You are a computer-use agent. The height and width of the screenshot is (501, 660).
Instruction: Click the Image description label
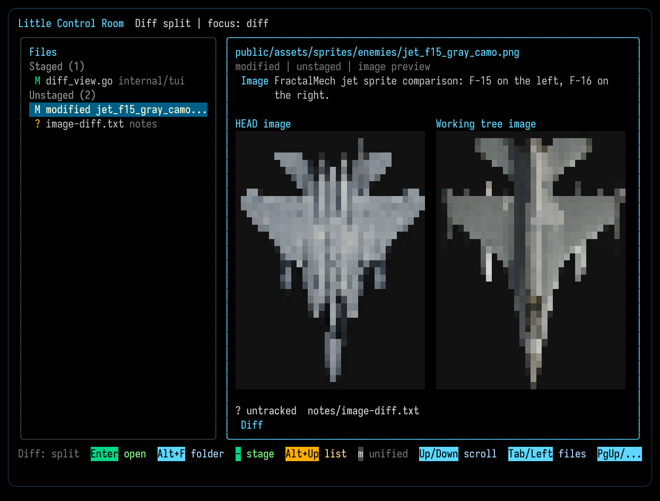[255, 81]
